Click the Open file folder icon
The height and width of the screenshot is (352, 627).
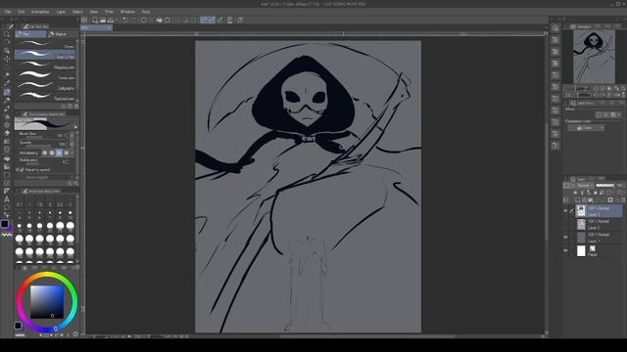click(103, 20)
